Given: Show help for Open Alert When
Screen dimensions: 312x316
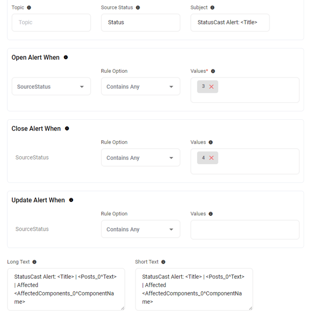Looking at the screenshot, I should [66, 57].
